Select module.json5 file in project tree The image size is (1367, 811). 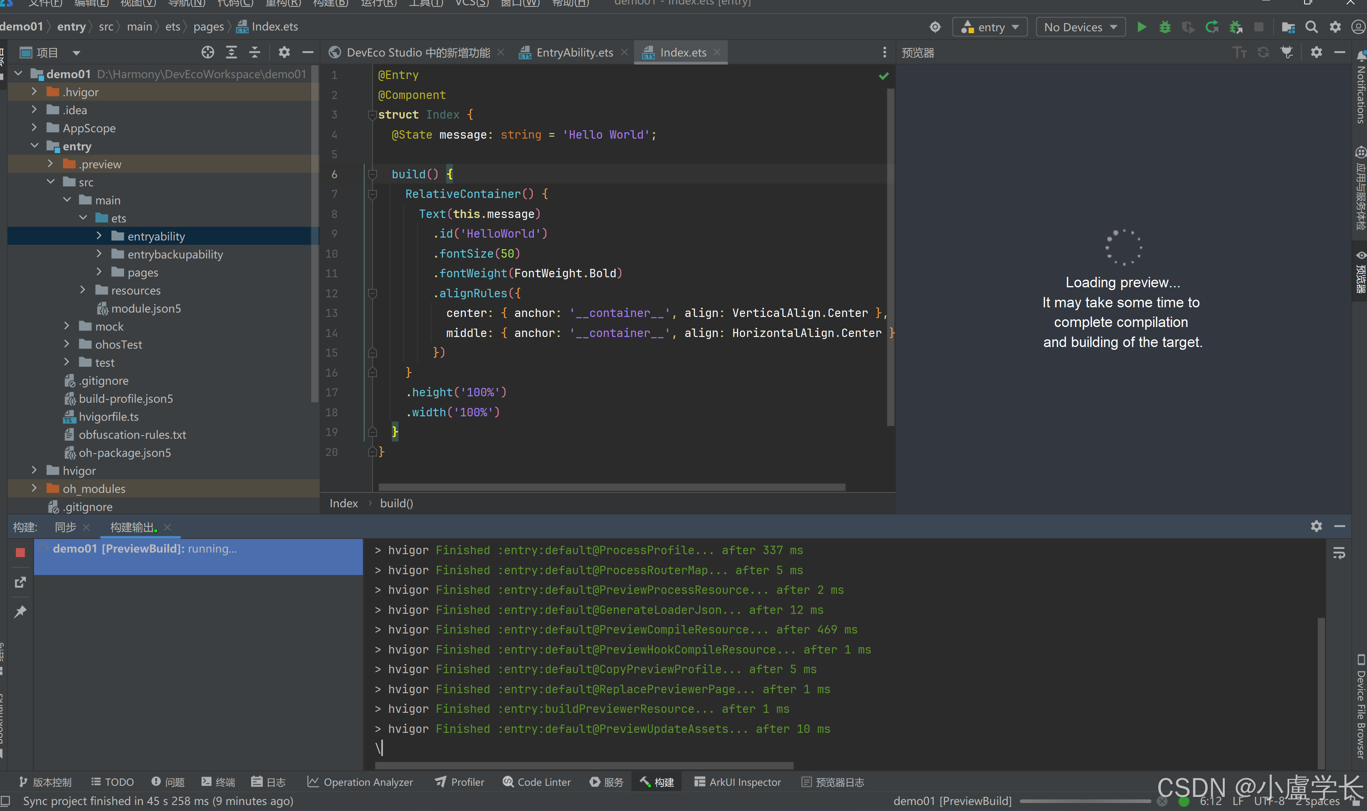[146, 308]
